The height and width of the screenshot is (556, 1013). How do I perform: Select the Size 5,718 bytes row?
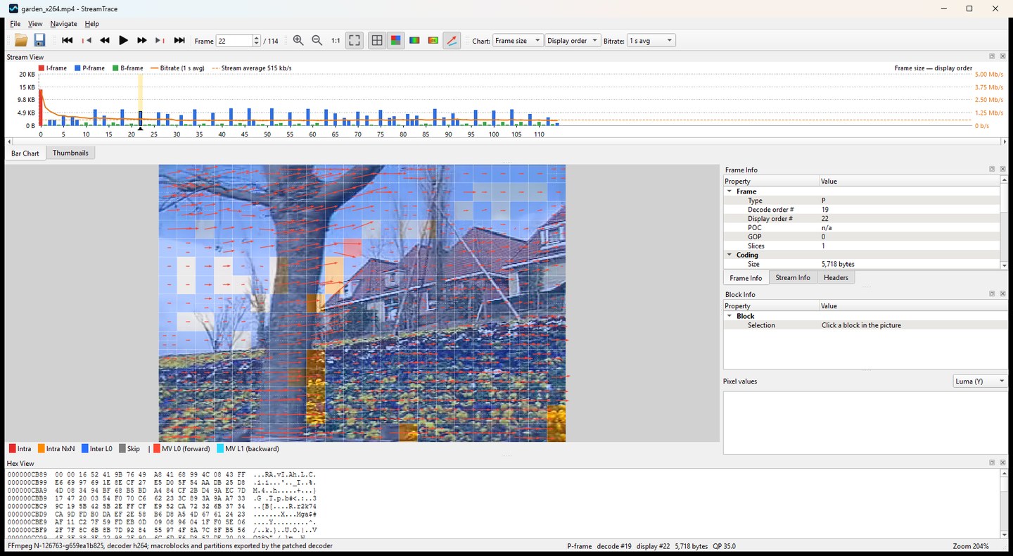pyautogui.click(x=862, y=264)
